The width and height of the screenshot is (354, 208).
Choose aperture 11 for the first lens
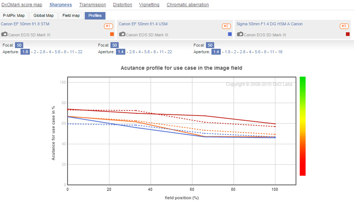pyautogui.click(x=72, y=52)
